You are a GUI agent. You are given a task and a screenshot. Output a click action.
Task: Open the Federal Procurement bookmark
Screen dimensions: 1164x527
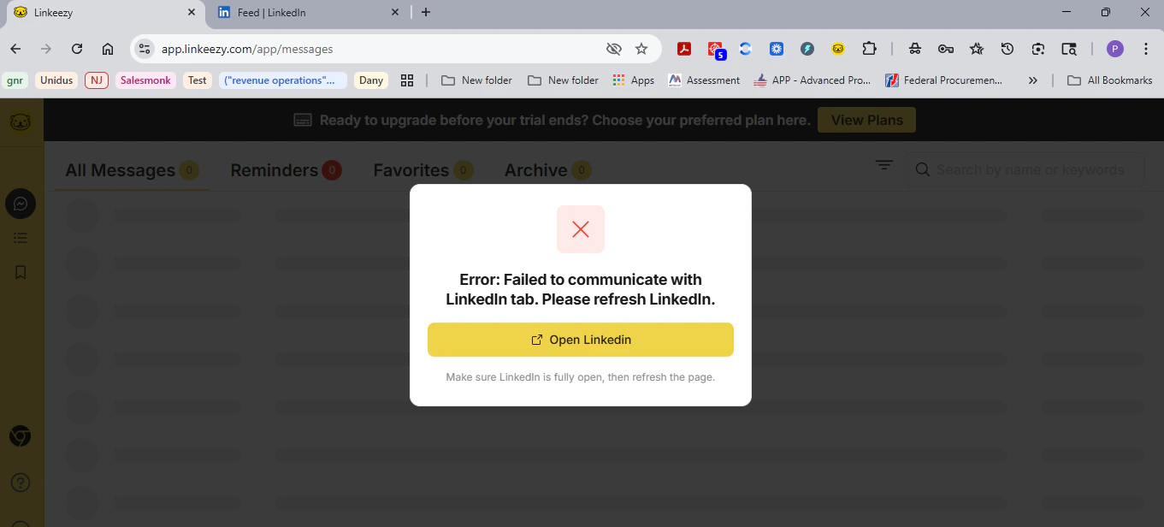tap(944, 80)
